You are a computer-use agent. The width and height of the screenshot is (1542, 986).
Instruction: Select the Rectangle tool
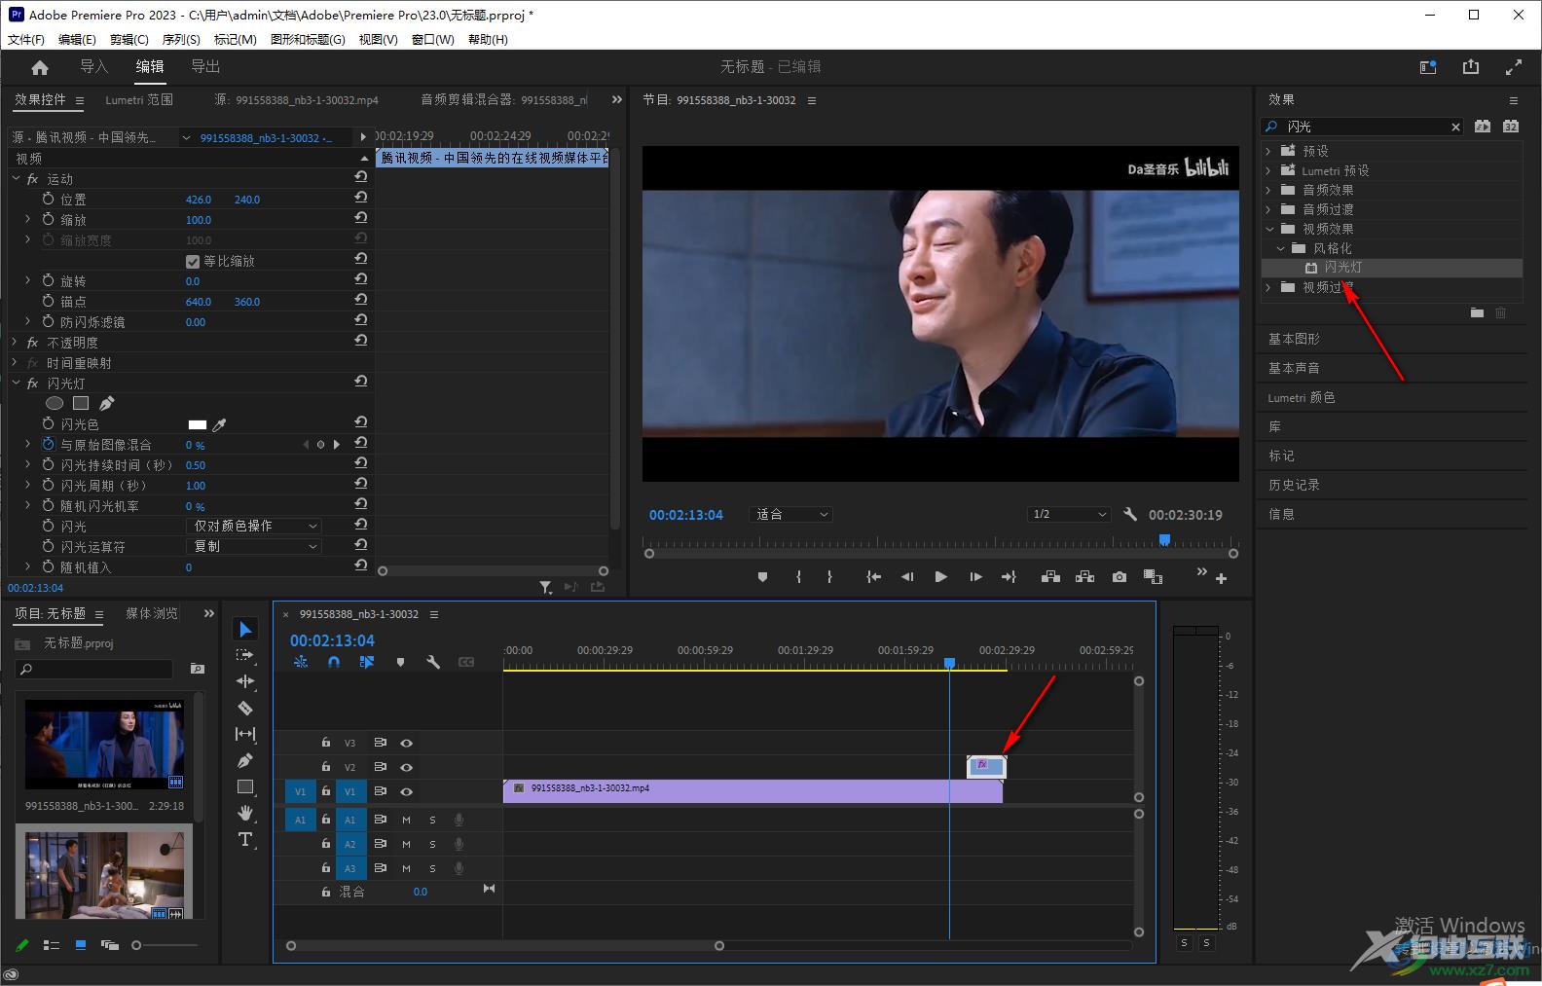245,786
